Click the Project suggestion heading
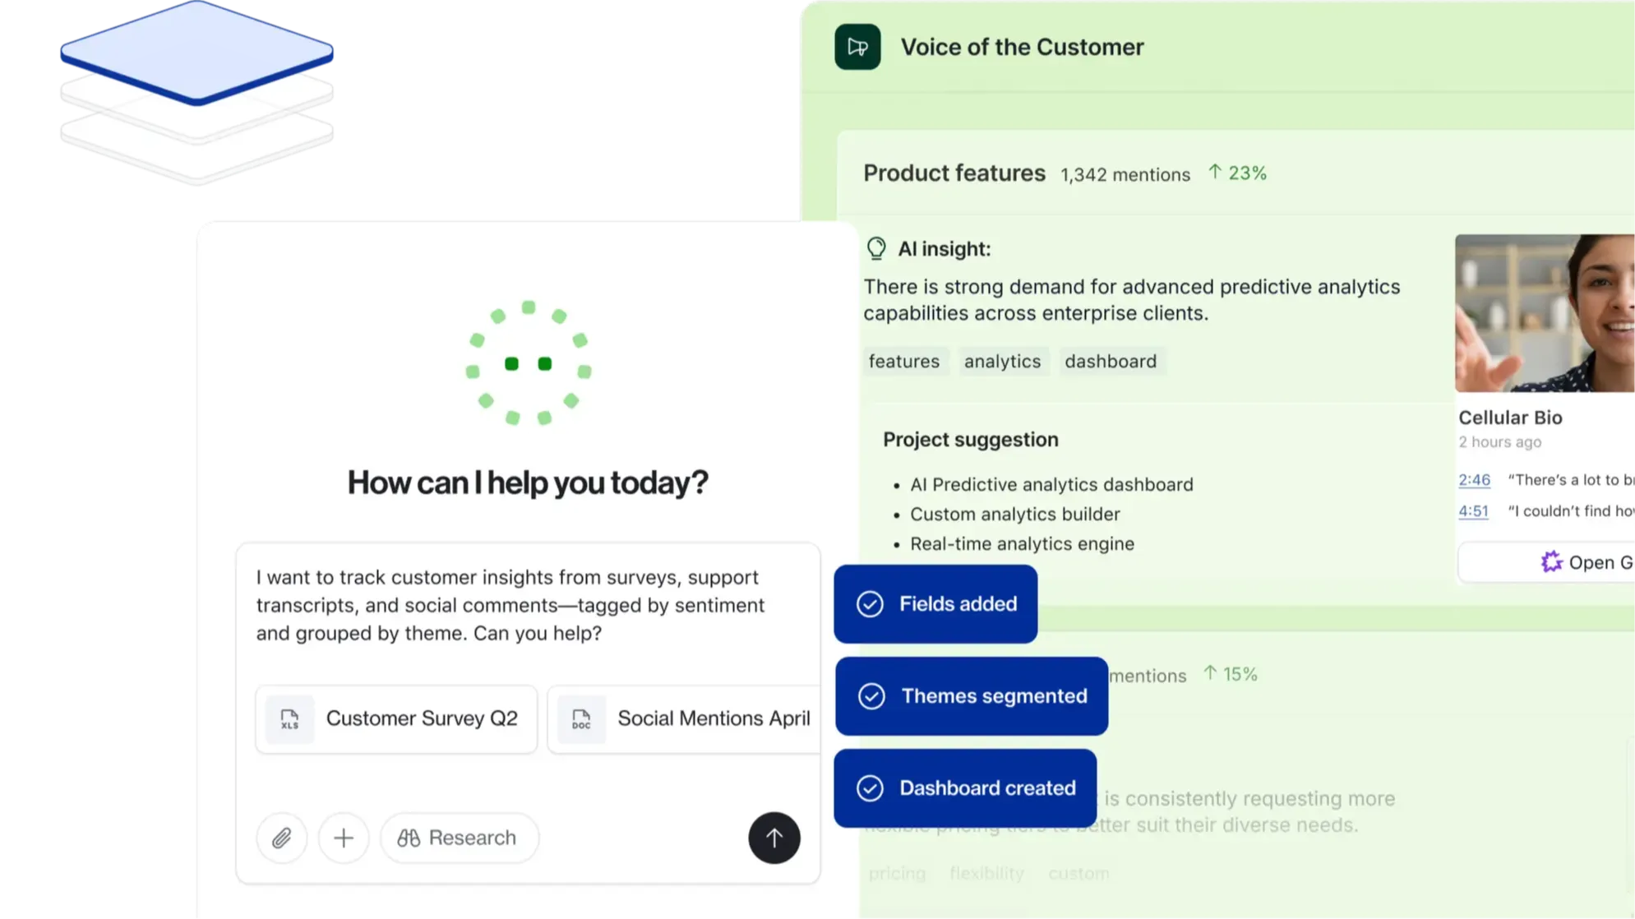This screenshot has width=1635, height=919. [x=970, y=440]
